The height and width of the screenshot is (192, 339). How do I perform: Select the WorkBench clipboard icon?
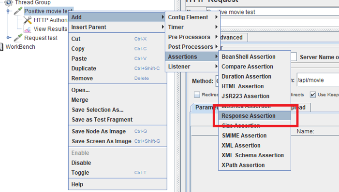click(1, 47)
